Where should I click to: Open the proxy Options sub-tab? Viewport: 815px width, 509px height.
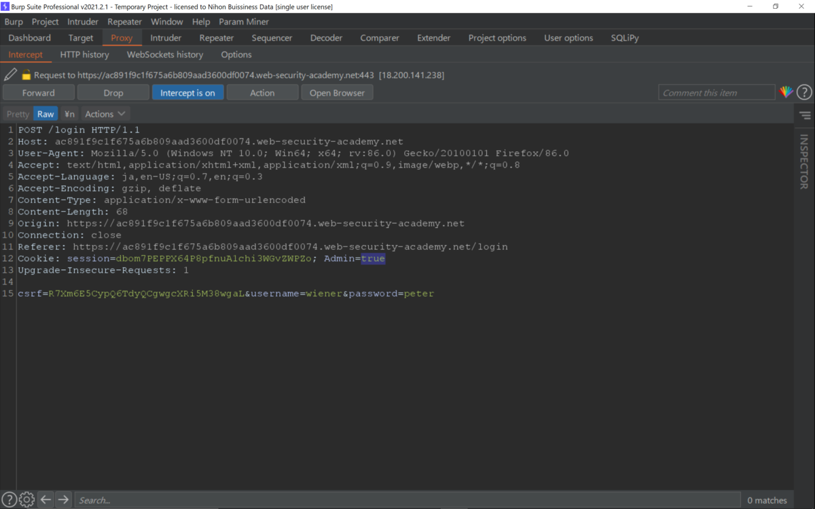[x=236, y=54]
